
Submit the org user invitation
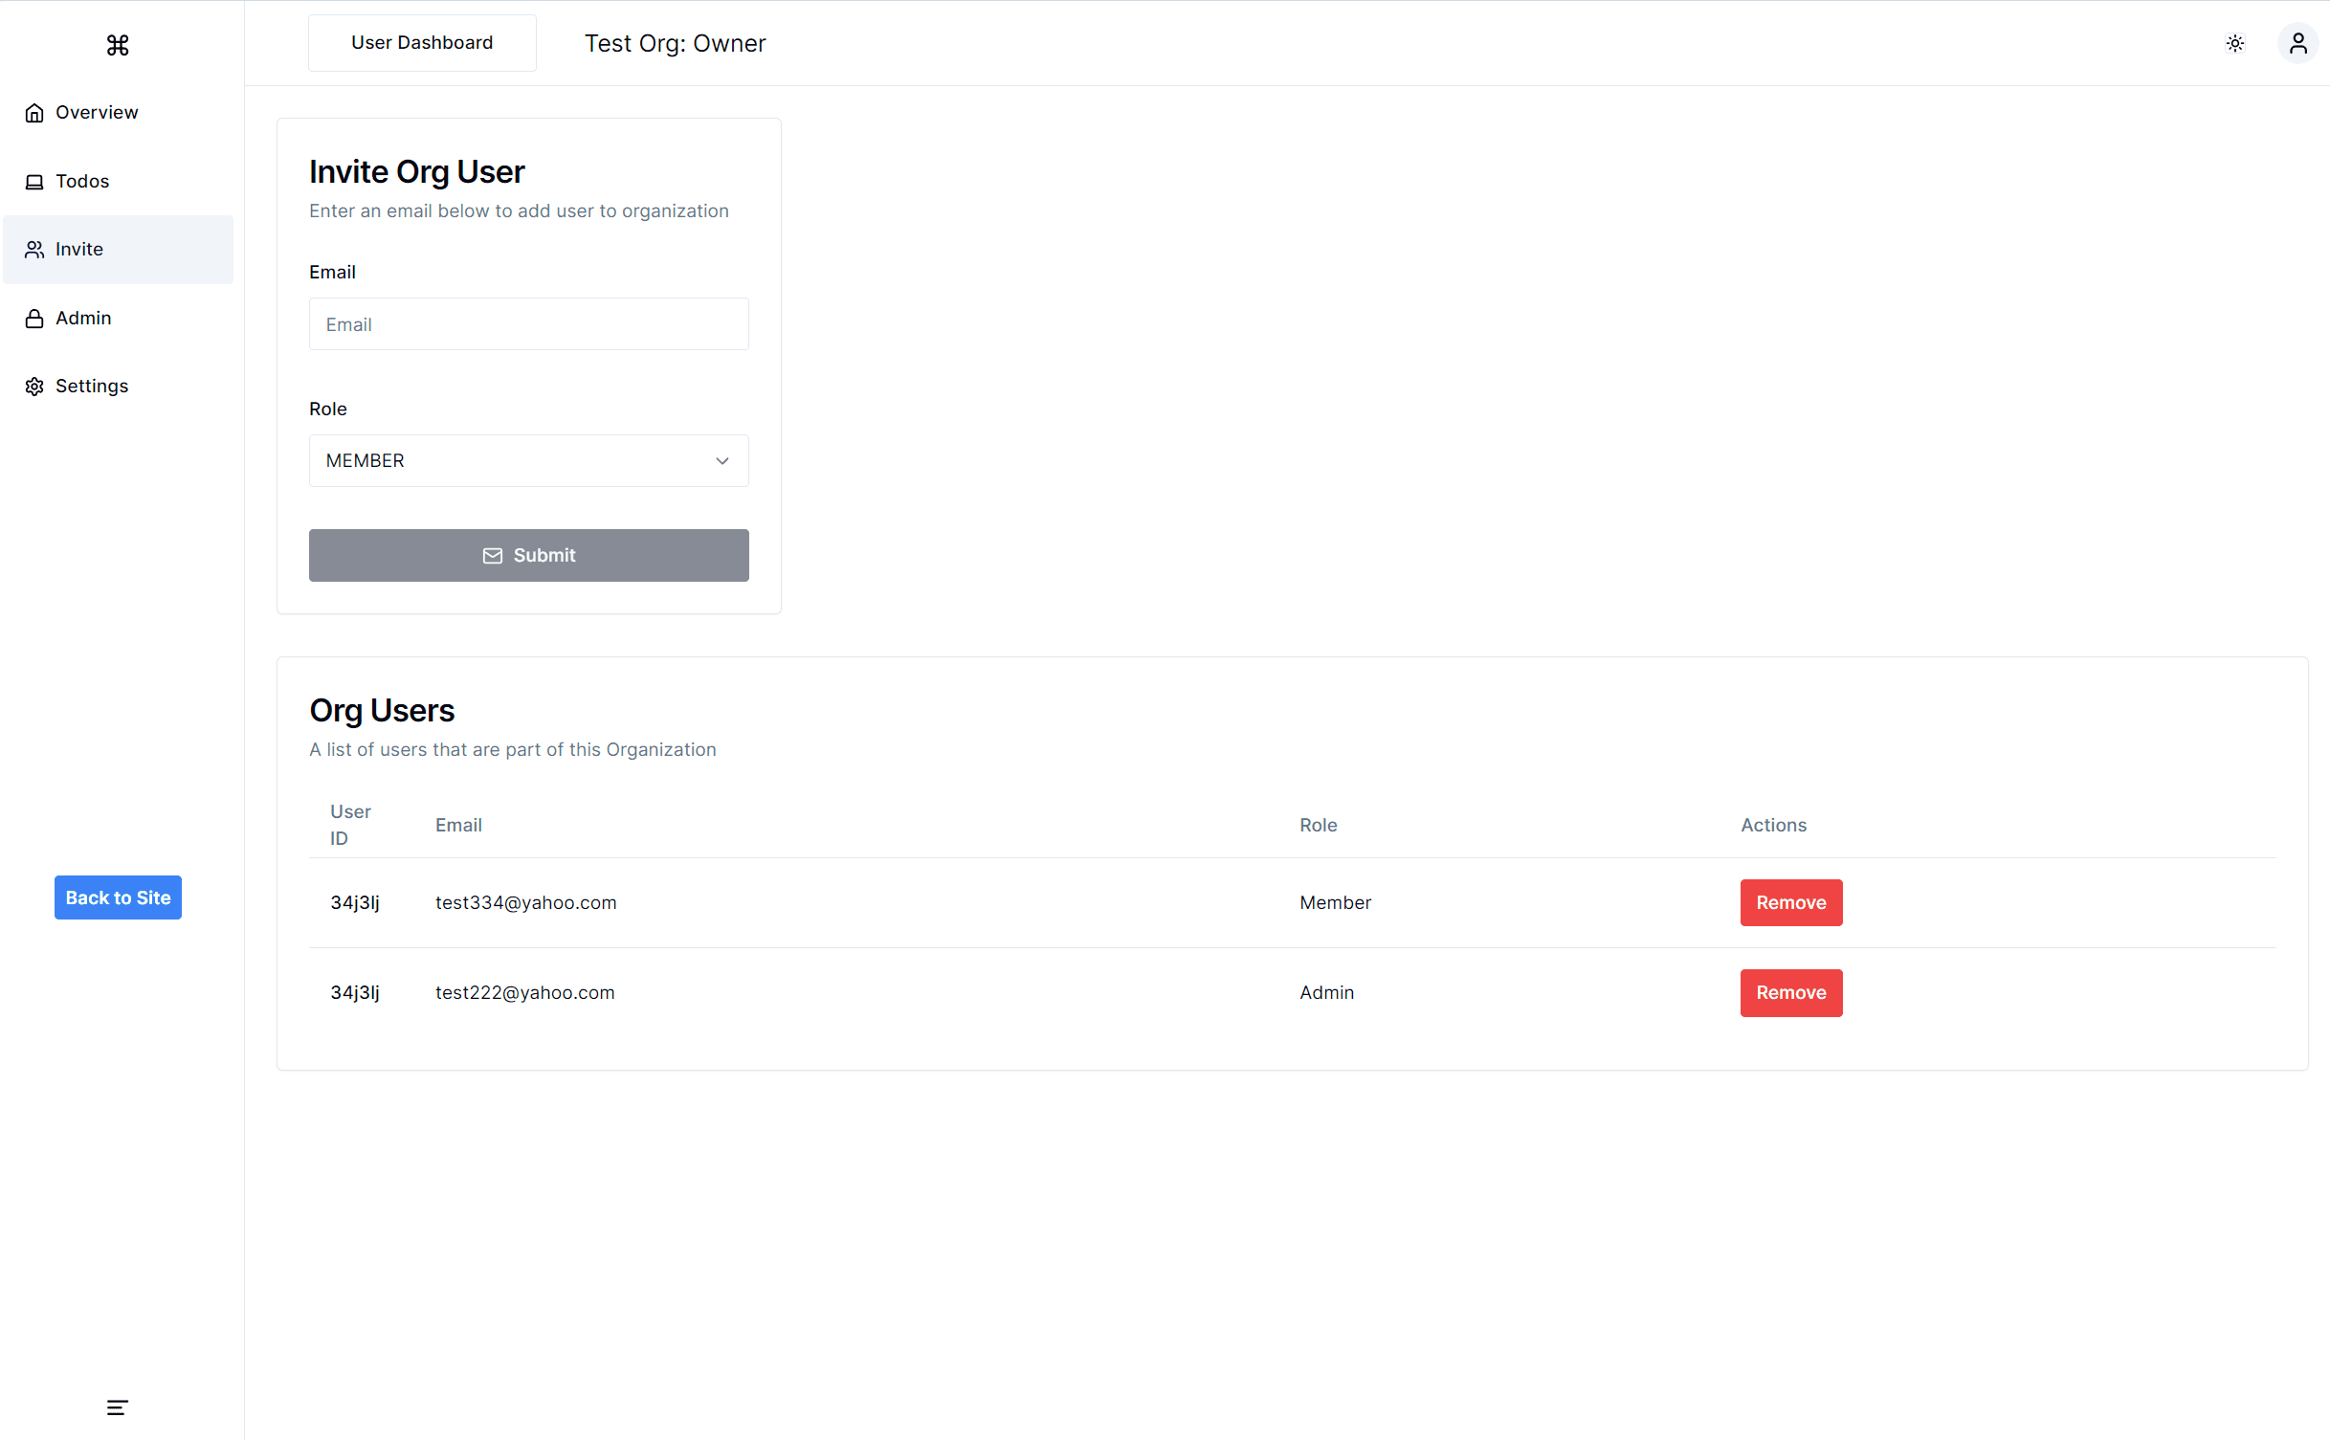[x=528, y=555]
